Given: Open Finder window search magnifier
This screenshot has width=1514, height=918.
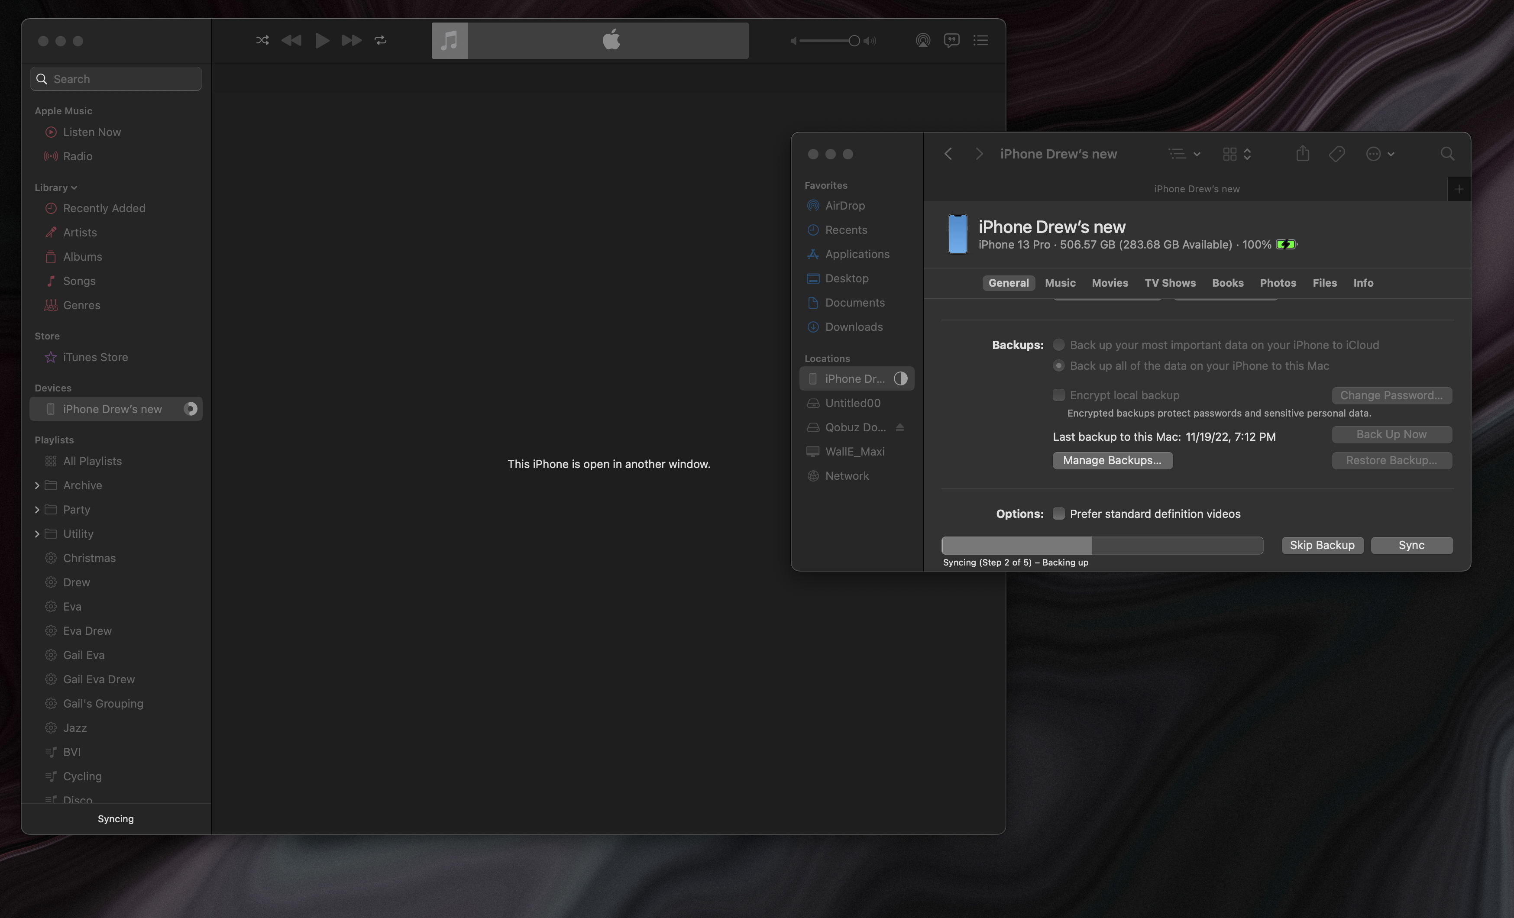Looking at the screenshot, I should [x=1447, y=154].
